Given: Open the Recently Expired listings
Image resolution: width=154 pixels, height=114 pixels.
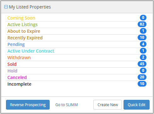Looking at the screenshot, I should click(x=25, y=38).
